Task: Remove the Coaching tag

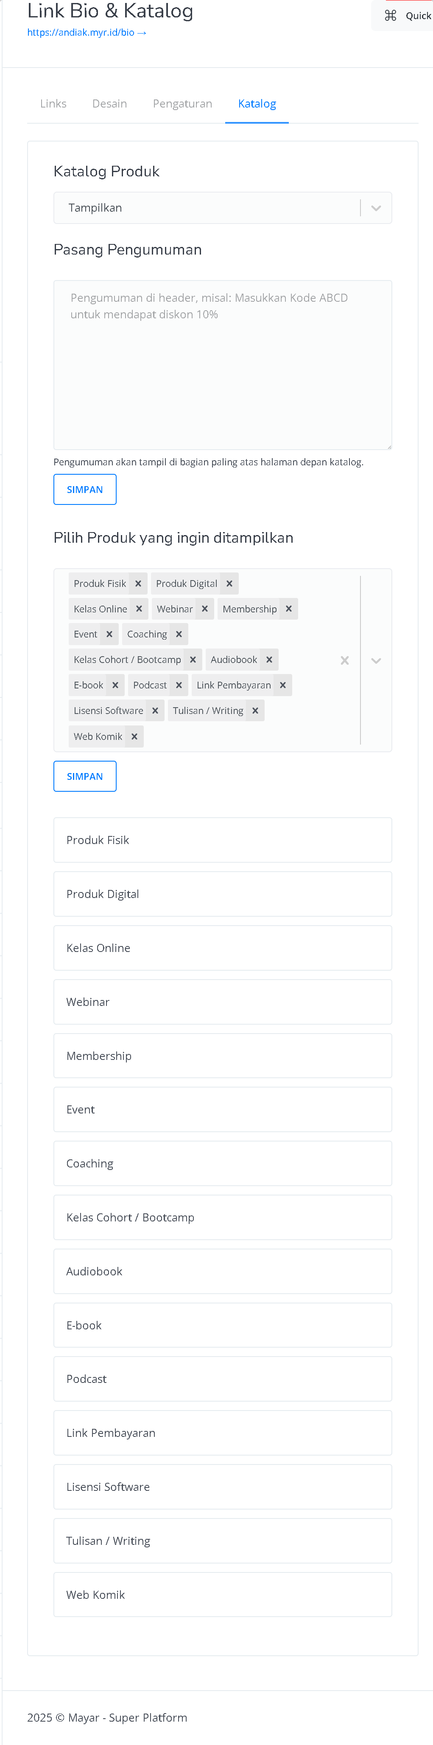Action: pos(179,634)
